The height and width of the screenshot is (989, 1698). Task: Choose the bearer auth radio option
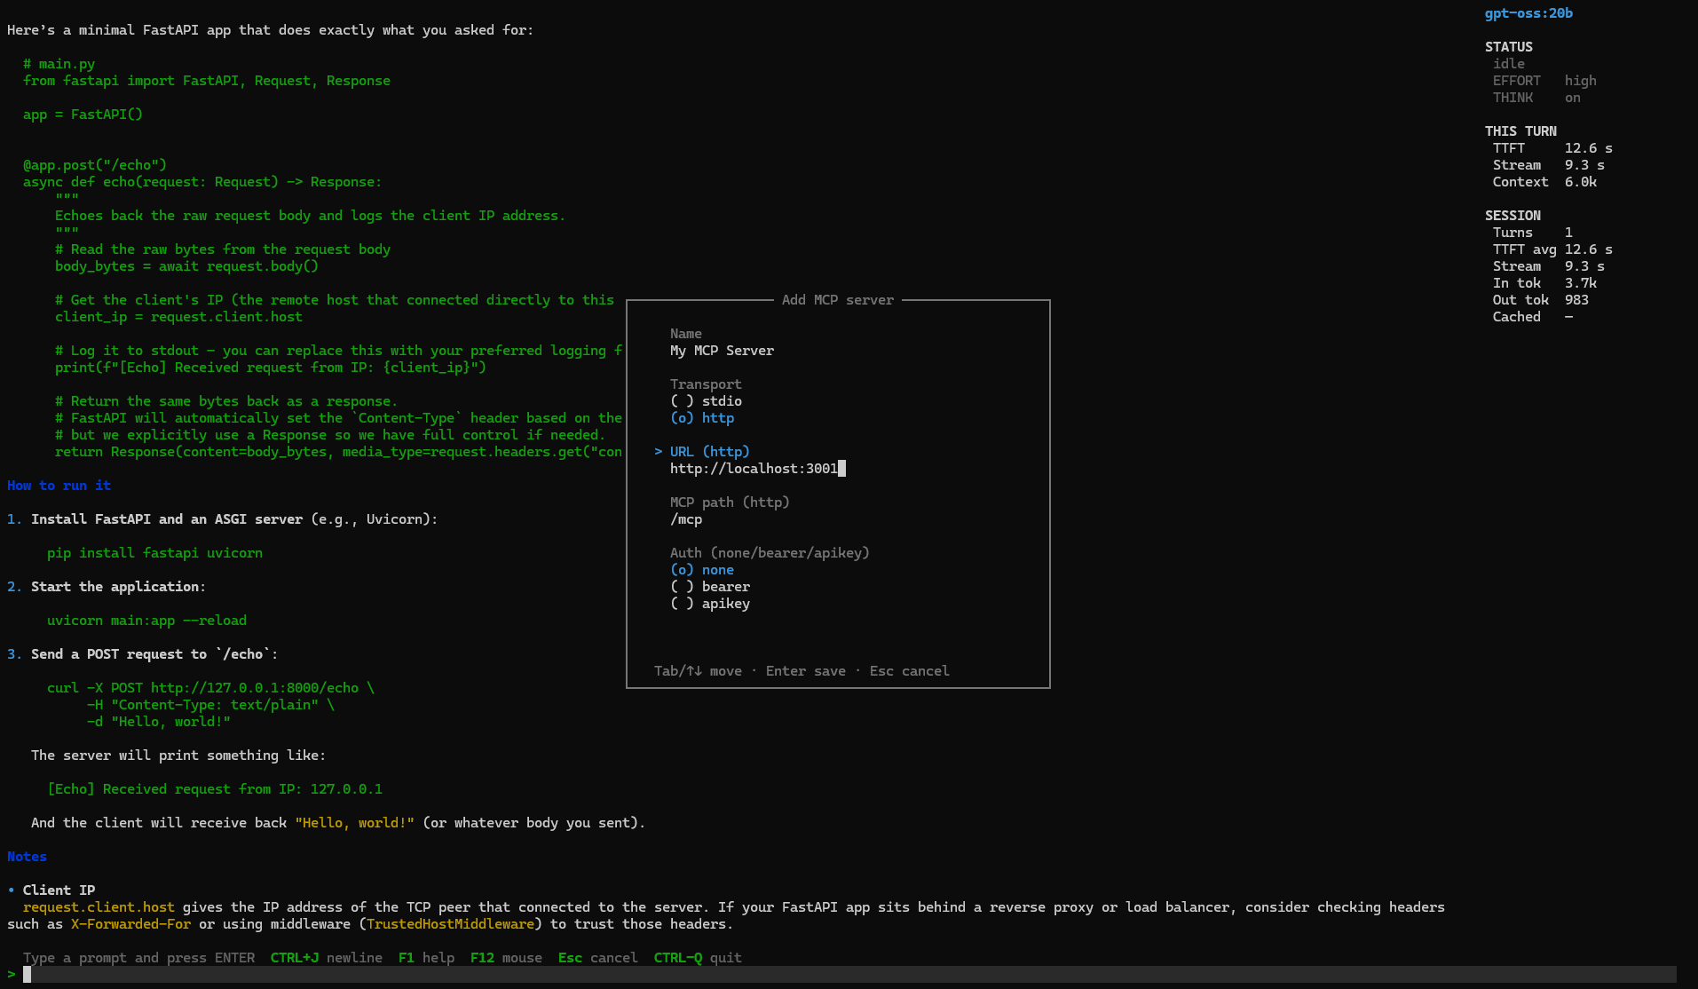[710, 587]
